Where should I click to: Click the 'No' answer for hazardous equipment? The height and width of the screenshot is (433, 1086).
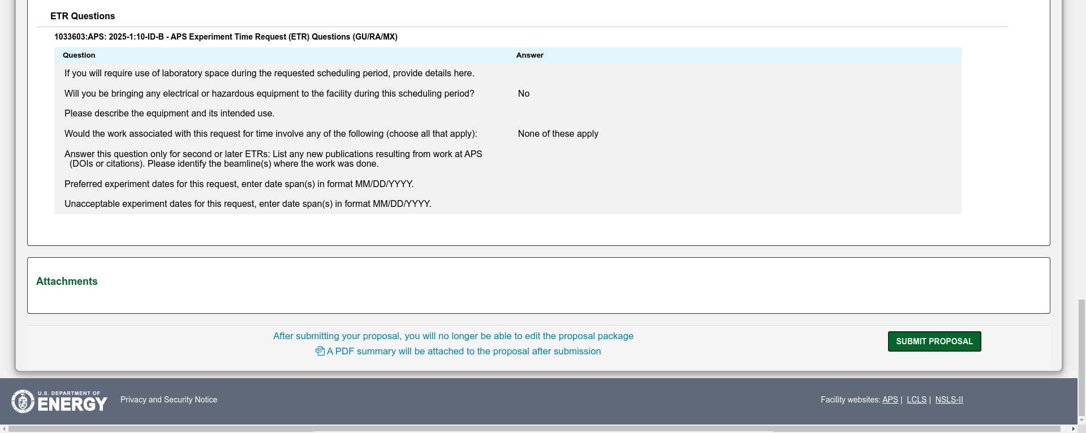(523, 94)
